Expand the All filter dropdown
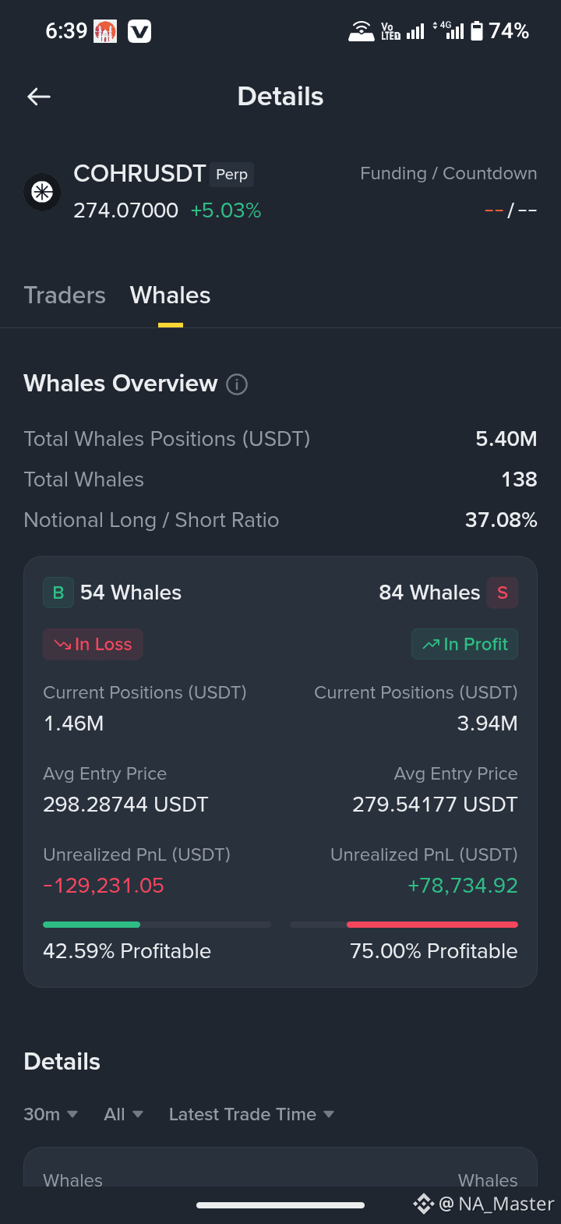Image resolution: width=561 pixels, height=1224 pixels. [124, 1114]
